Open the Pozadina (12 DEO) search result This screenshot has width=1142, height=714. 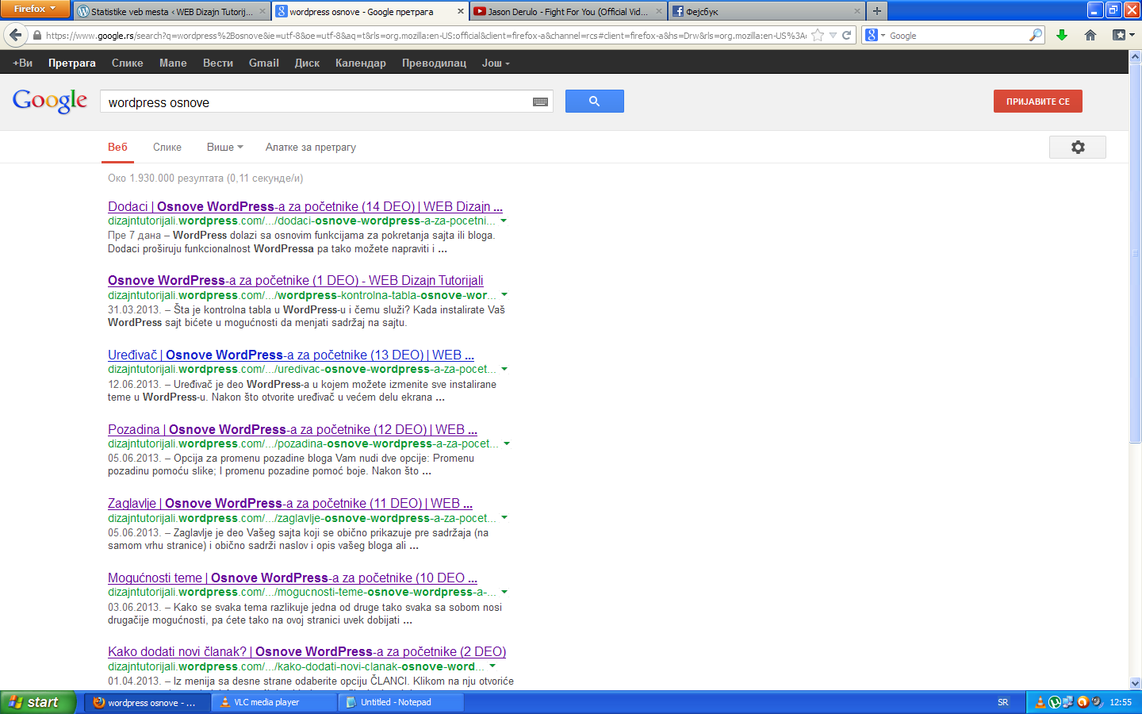point(293,429)
